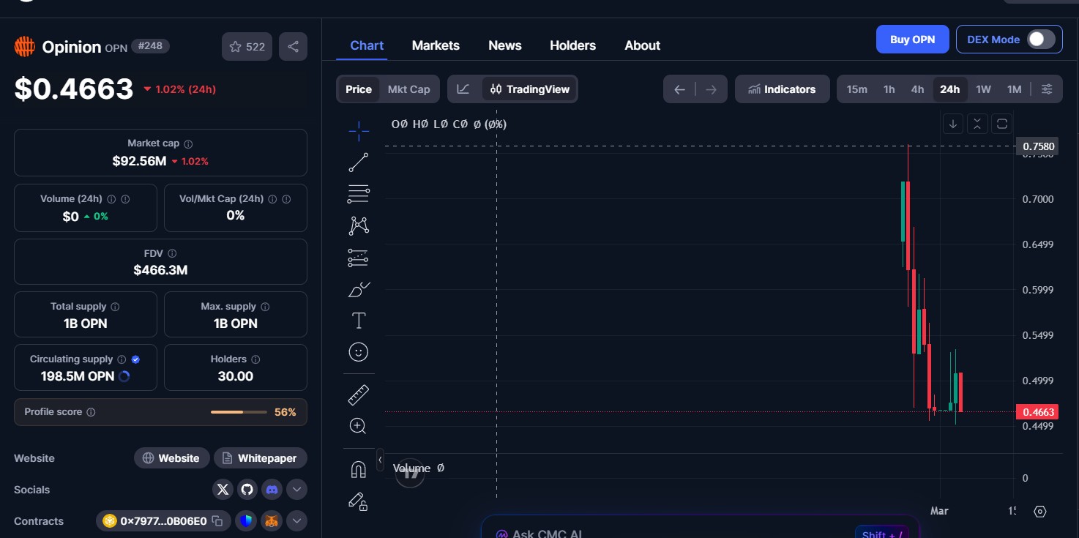Select the crosshair cursor tool
This screenshot has height=538, width=1079.
click(358, 130)
